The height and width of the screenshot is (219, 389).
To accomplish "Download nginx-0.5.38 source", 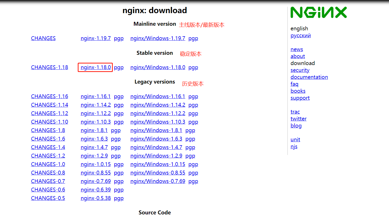I will 96,198.
